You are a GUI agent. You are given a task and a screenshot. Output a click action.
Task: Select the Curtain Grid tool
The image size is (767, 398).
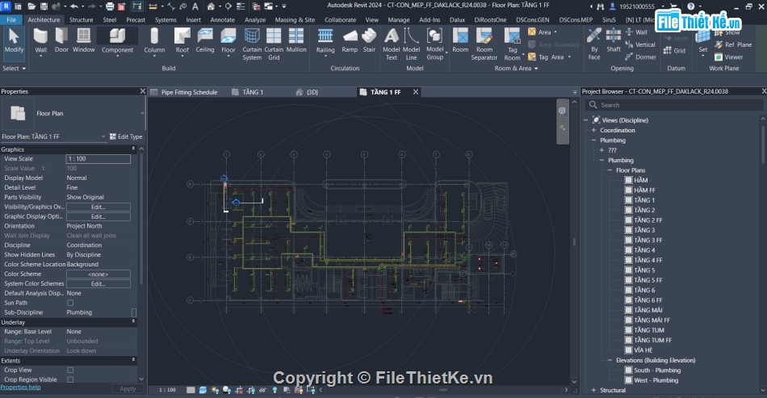[x=274, y=44]
